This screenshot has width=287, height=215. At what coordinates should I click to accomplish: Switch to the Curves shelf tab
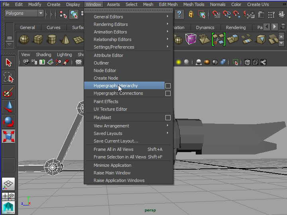[x=53, y=27]
